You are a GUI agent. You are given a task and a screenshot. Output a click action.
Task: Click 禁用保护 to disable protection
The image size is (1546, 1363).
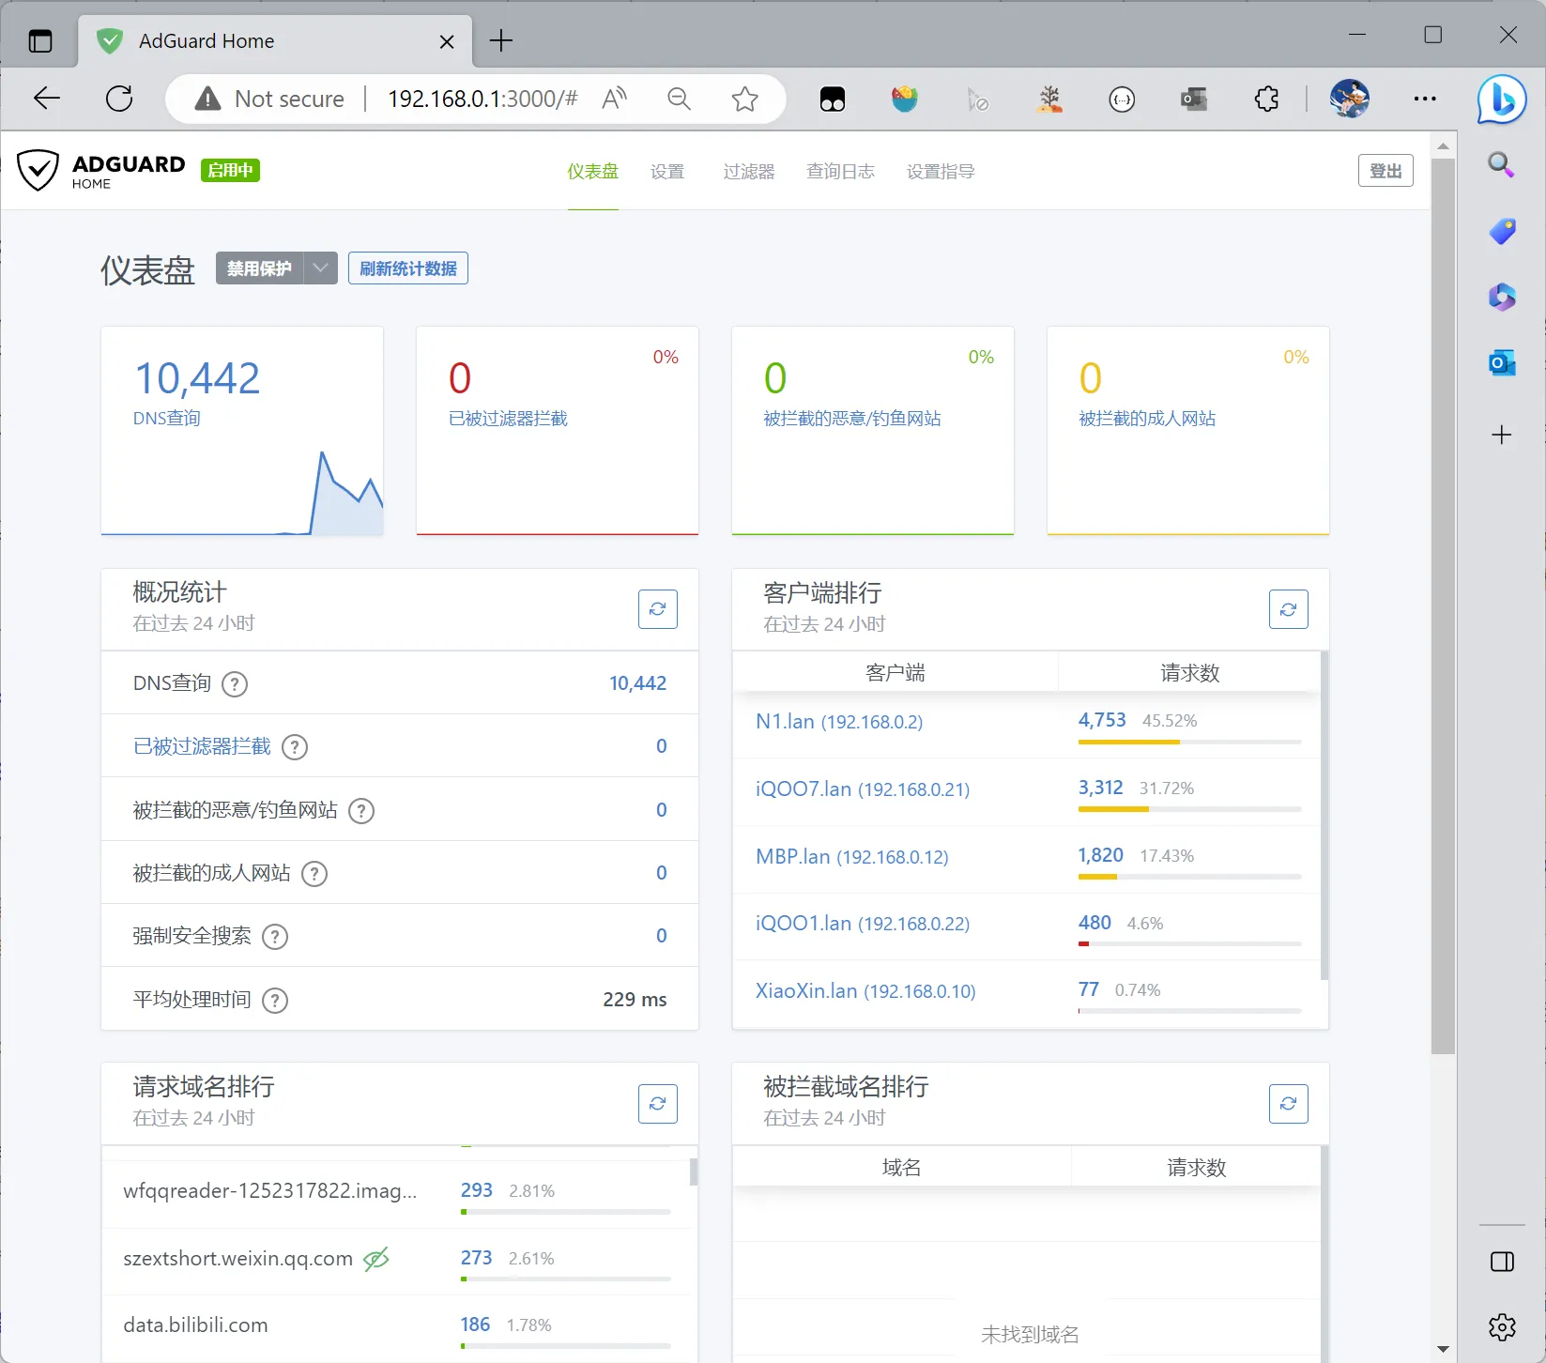259,268
